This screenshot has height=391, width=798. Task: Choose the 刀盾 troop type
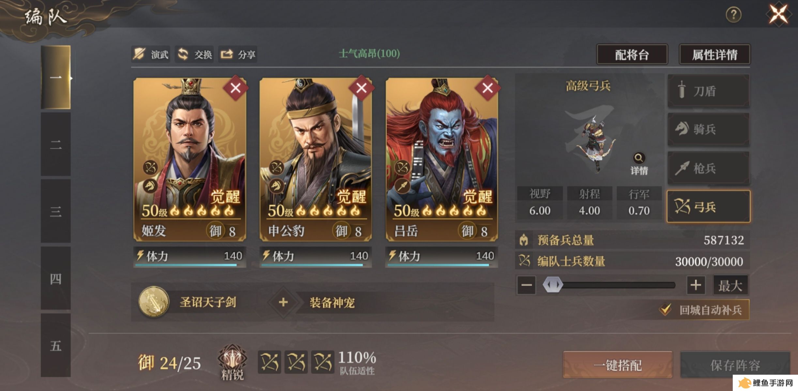[708, 91]
